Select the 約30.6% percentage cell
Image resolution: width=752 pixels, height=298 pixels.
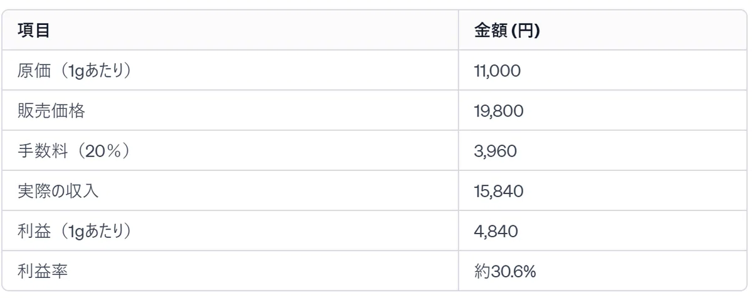click(506, 271)
